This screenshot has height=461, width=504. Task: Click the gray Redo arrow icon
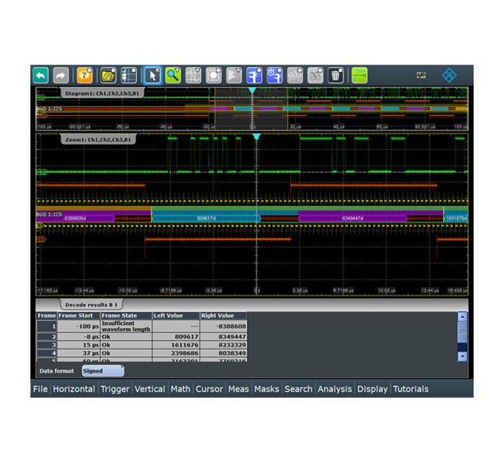pyautogui.click(x=60, y=76)
